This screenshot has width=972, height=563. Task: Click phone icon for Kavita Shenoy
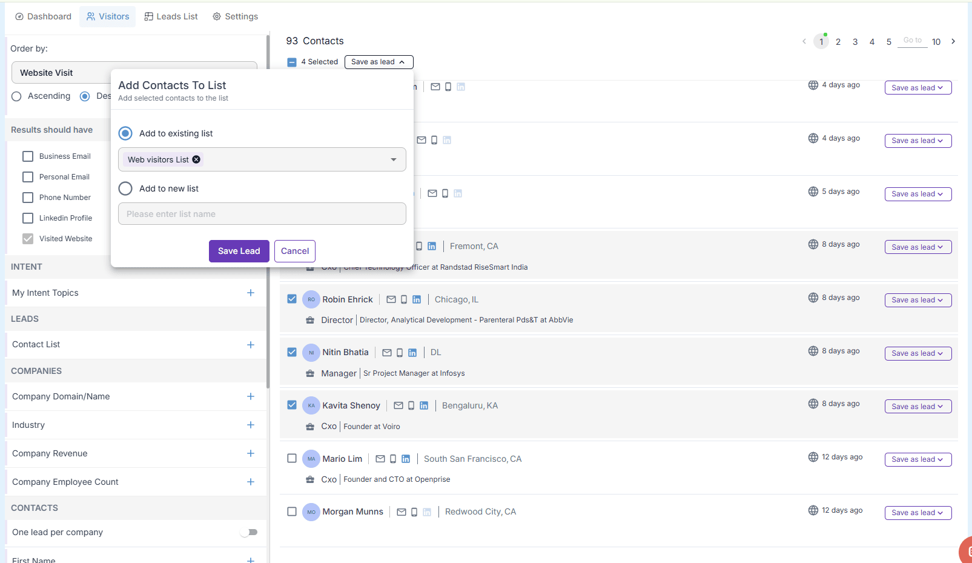(411, 405)
